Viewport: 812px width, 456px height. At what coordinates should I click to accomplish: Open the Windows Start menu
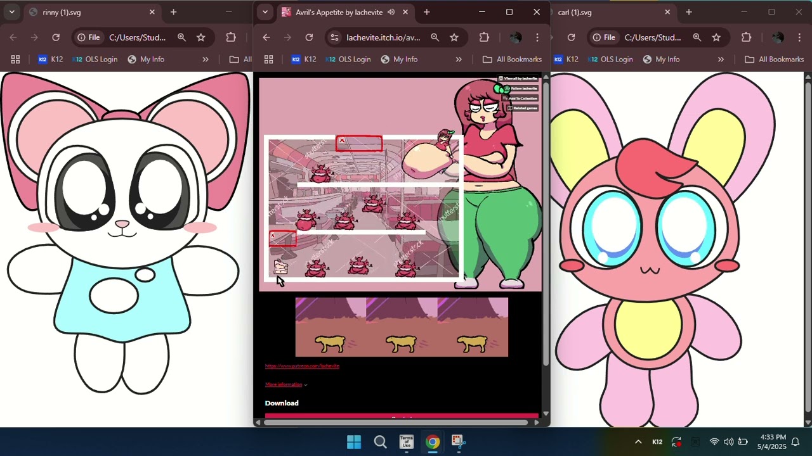coord(354,442)
